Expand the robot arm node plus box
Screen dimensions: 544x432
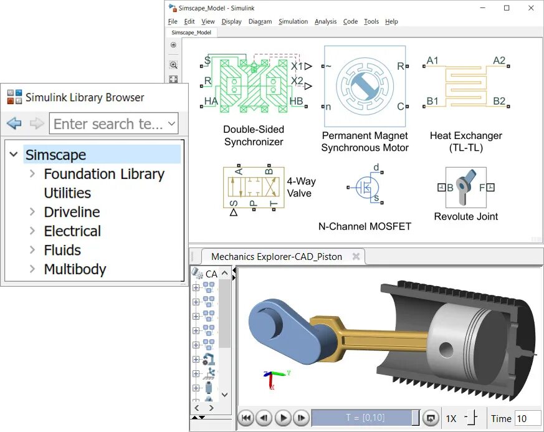[x=196, y=360]
